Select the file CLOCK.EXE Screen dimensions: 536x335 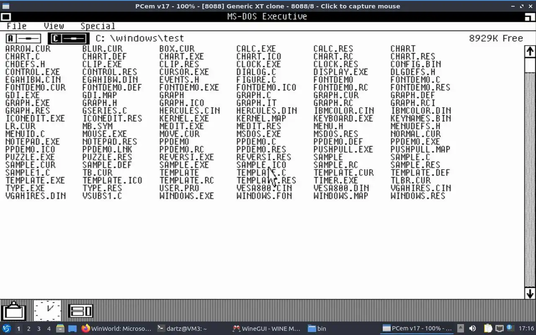(258, 64)
